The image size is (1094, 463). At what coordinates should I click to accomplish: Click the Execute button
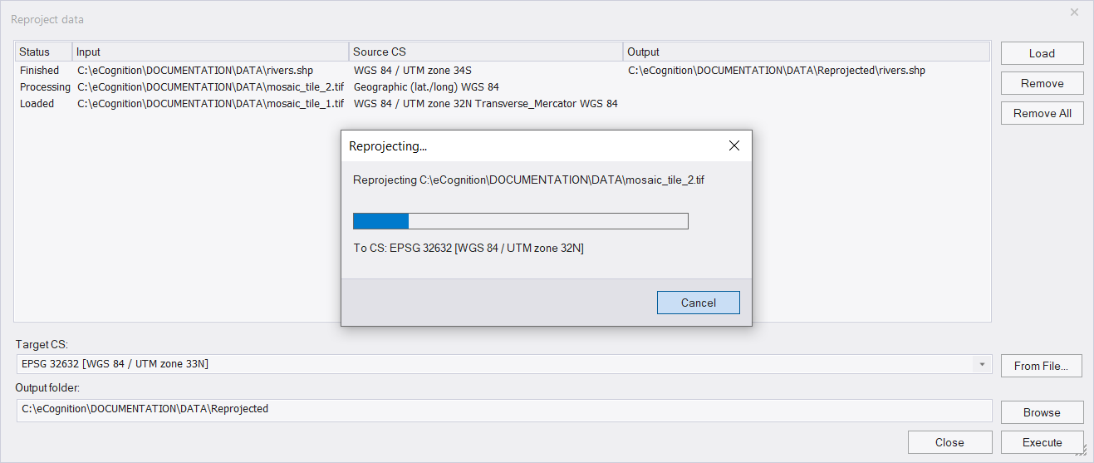[x=1042, y=442]
